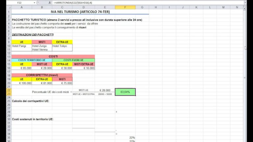
Task: Select column header A
Action: [x=22, y=8]
